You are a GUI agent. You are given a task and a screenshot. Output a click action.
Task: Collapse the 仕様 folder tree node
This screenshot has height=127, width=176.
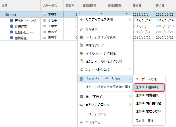coord(3,15)
